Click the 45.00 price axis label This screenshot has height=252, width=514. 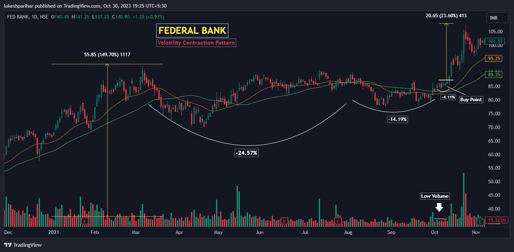click(494, 195)
